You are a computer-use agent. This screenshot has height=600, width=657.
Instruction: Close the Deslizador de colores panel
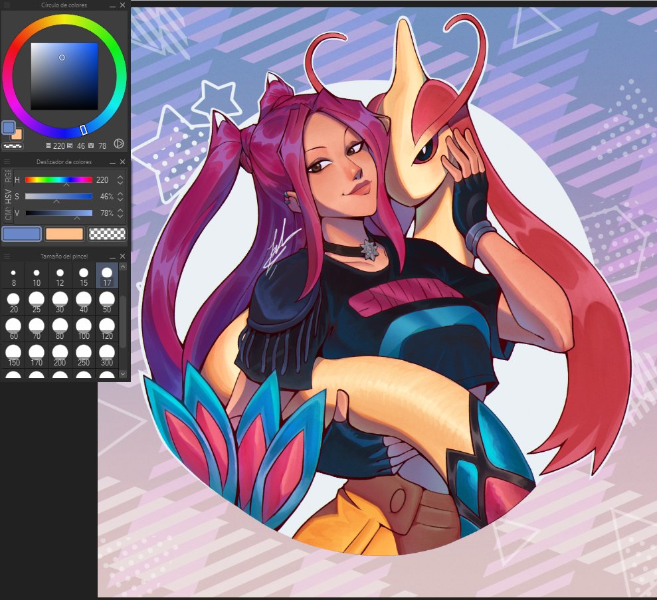122,161
